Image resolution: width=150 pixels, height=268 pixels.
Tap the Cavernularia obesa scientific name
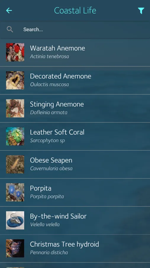point(51,169)
